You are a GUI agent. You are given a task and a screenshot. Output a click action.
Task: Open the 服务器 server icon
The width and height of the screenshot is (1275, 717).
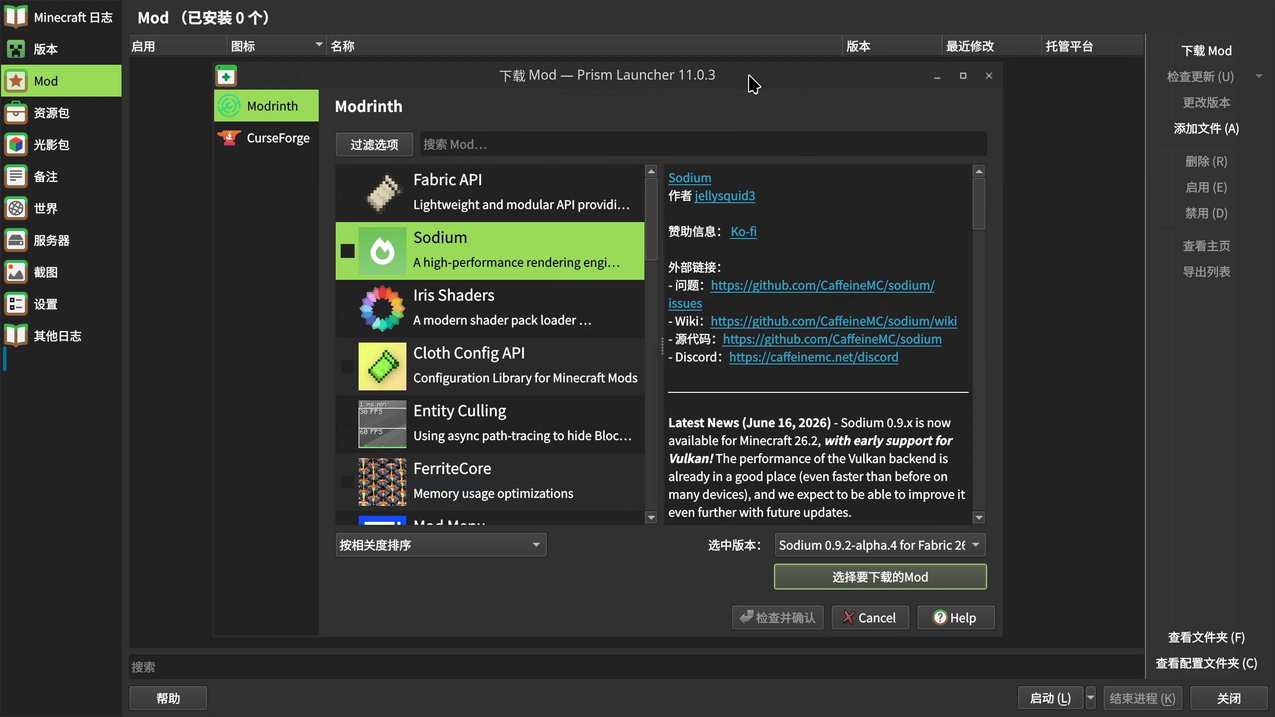coord(16,240)
